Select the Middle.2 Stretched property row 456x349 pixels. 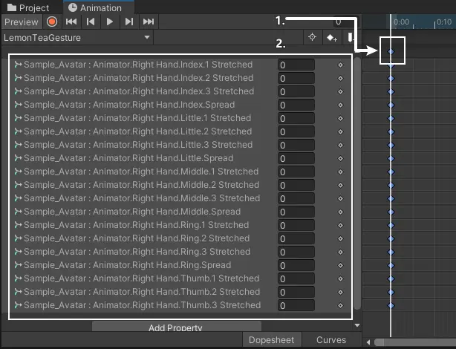(180, 185)
